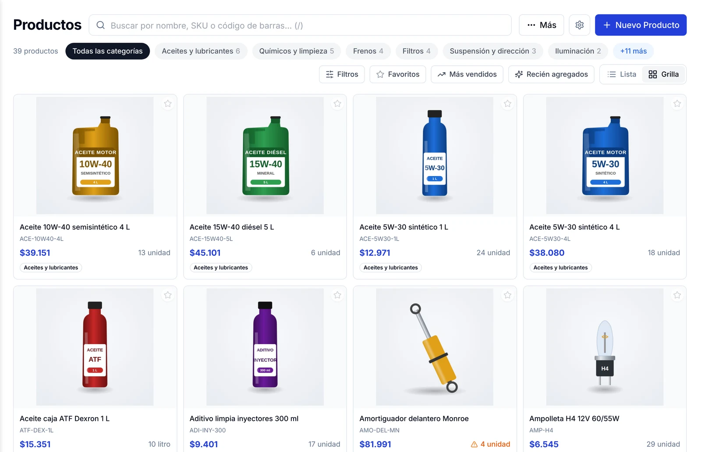Open the blue 5W-30 1 L bottle image
This screenshot has width=701, height=452.
click(x=435, y=155)
